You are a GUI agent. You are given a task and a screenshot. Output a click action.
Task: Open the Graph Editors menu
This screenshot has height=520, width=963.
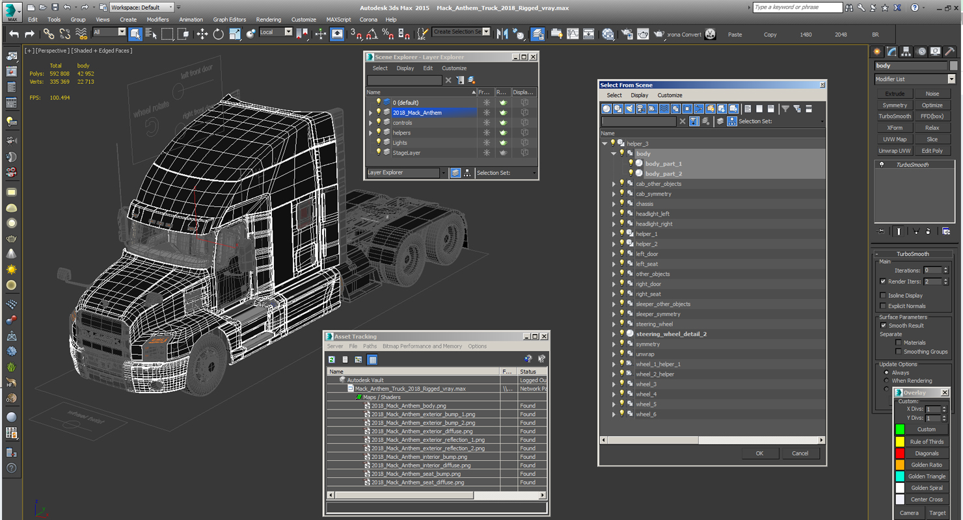pos(229,19)
